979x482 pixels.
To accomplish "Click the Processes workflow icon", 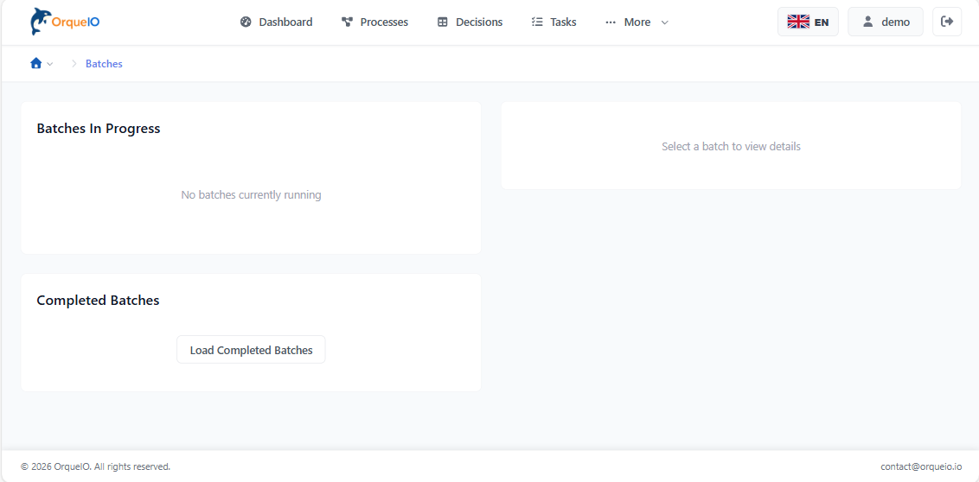I will 347,22.
